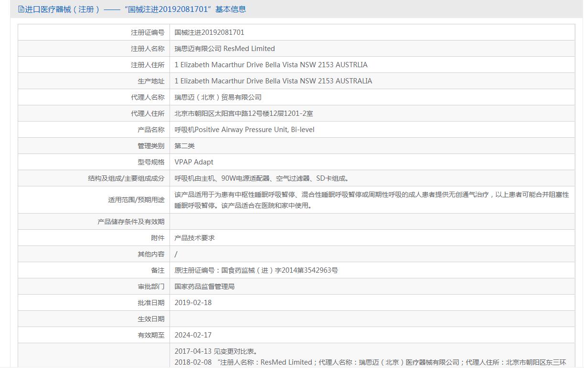Click the 生产地址 label
The image size is (584, 368).
[151, 81]
